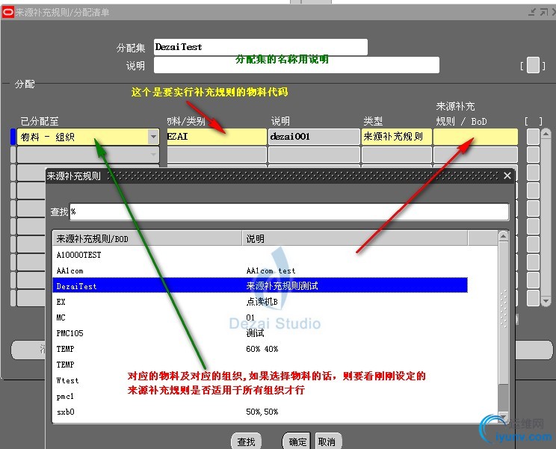This screenshot has width=556, height=449.
Task: Select the A10000TEST row in list
Action: coord(260,255)
